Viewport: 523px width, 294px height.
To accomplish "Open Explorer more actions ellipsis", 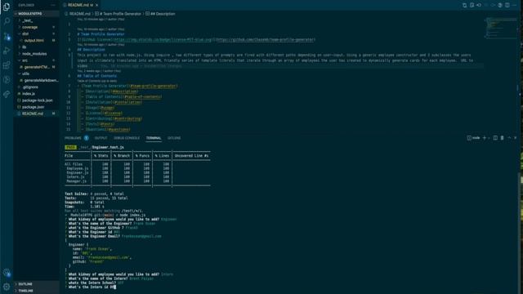I will point(53,6).
